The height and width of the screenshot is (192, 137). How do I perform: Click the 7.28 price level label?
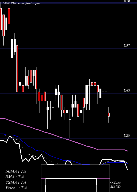[127, 135]
